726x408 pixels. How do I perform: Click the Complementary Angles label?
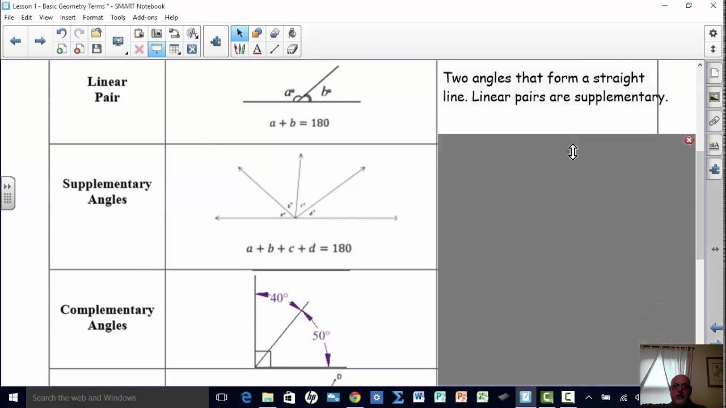pos(107,317)
